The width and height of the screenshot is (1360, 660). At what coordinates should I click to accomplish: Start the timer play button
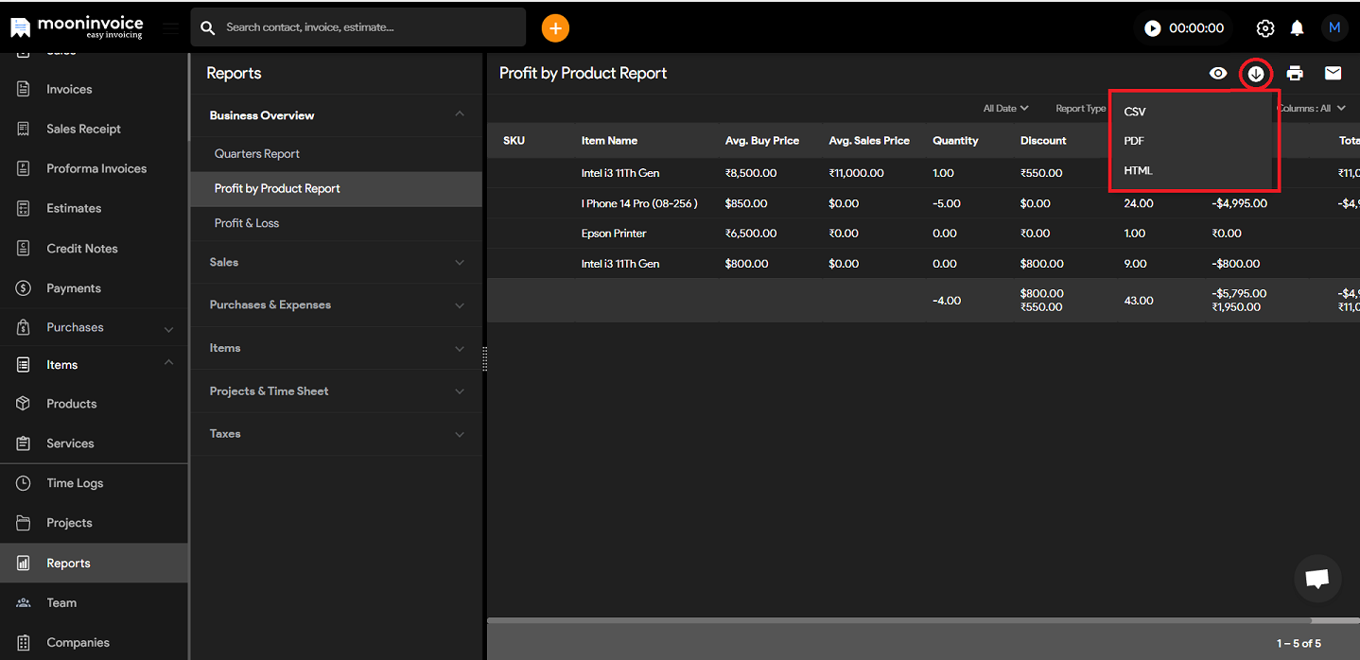pyautogui.click(x=1152, y=28)
